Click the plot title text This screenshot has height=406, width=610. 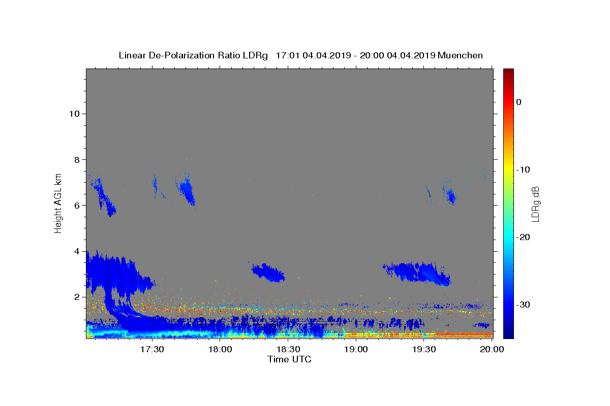[x=300, y=55]
